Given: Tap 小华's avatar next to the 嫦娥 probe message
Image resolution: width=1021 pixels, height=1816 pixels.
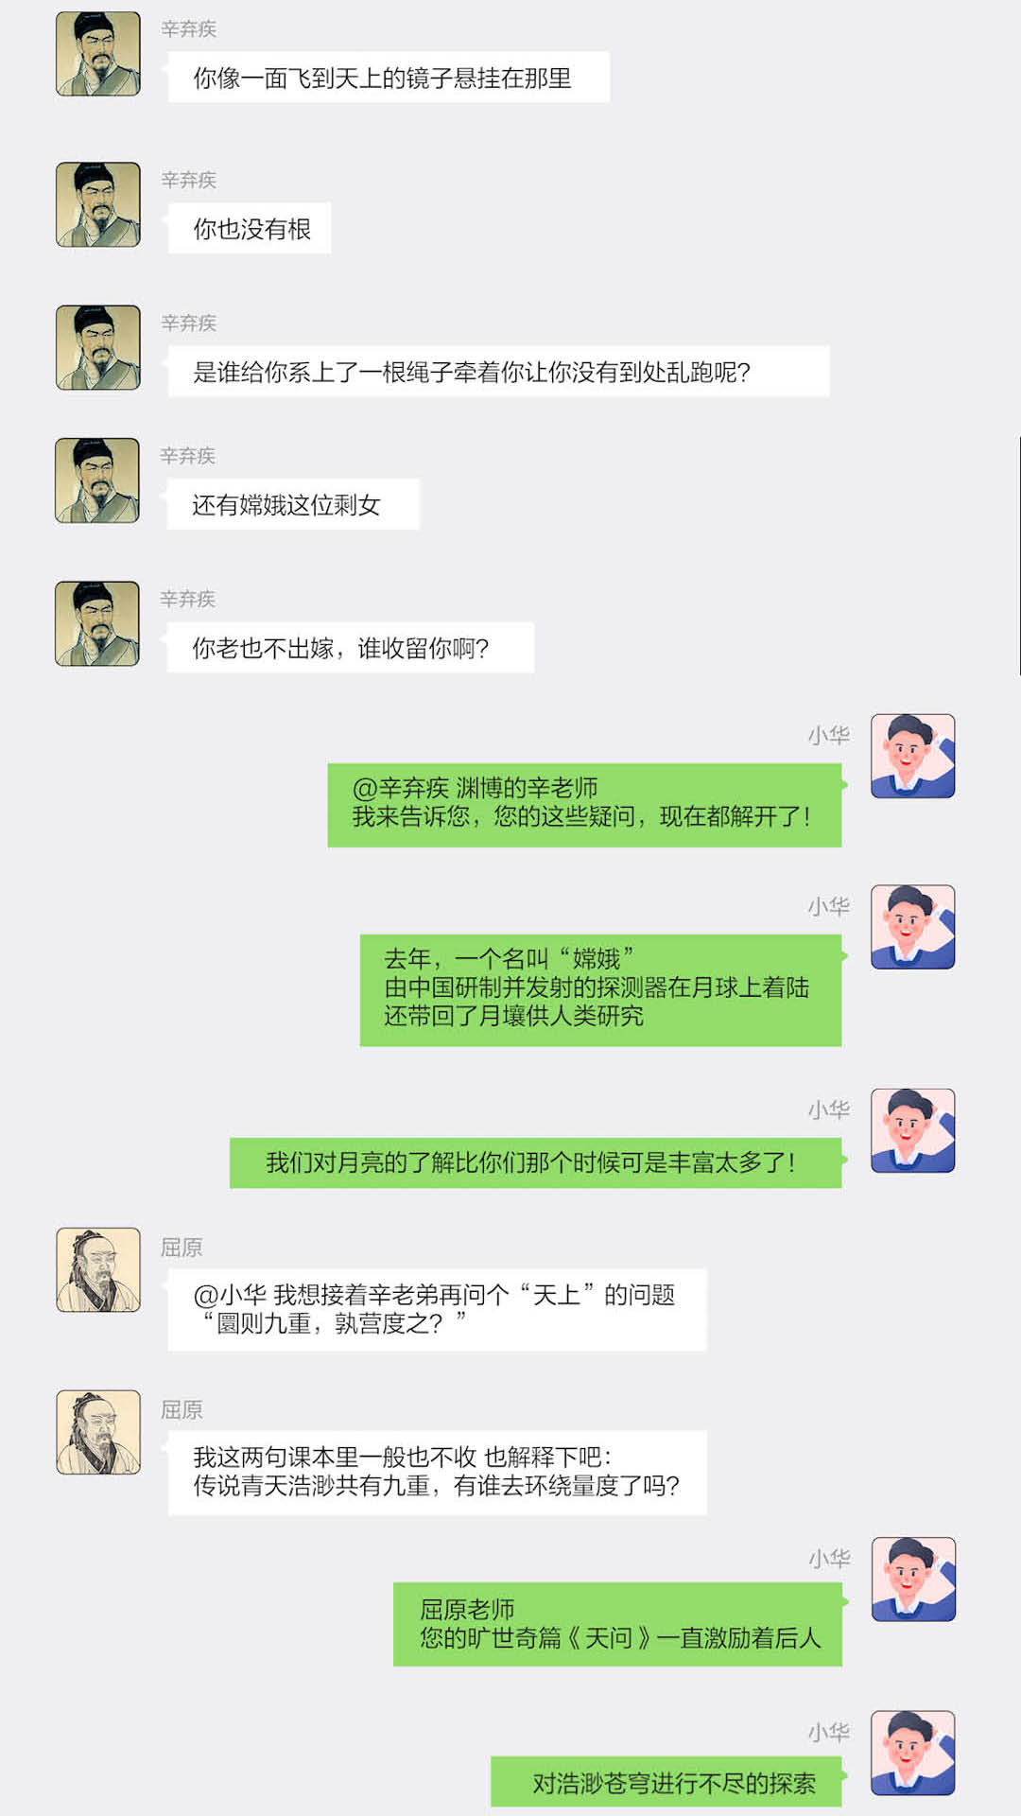Looking at the screenshot, I should click(913, 927).
